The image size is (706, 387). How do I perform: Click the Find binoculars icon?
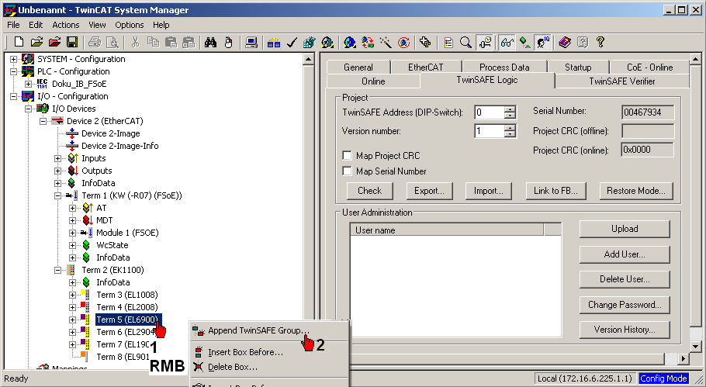210,43
